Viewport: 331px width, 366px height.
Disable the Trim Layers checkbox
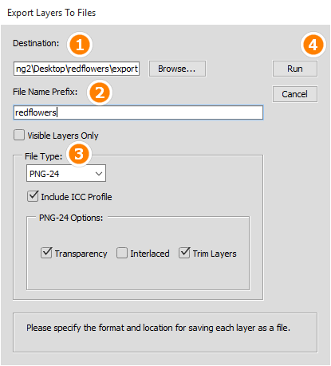click(x=184, y=253)
